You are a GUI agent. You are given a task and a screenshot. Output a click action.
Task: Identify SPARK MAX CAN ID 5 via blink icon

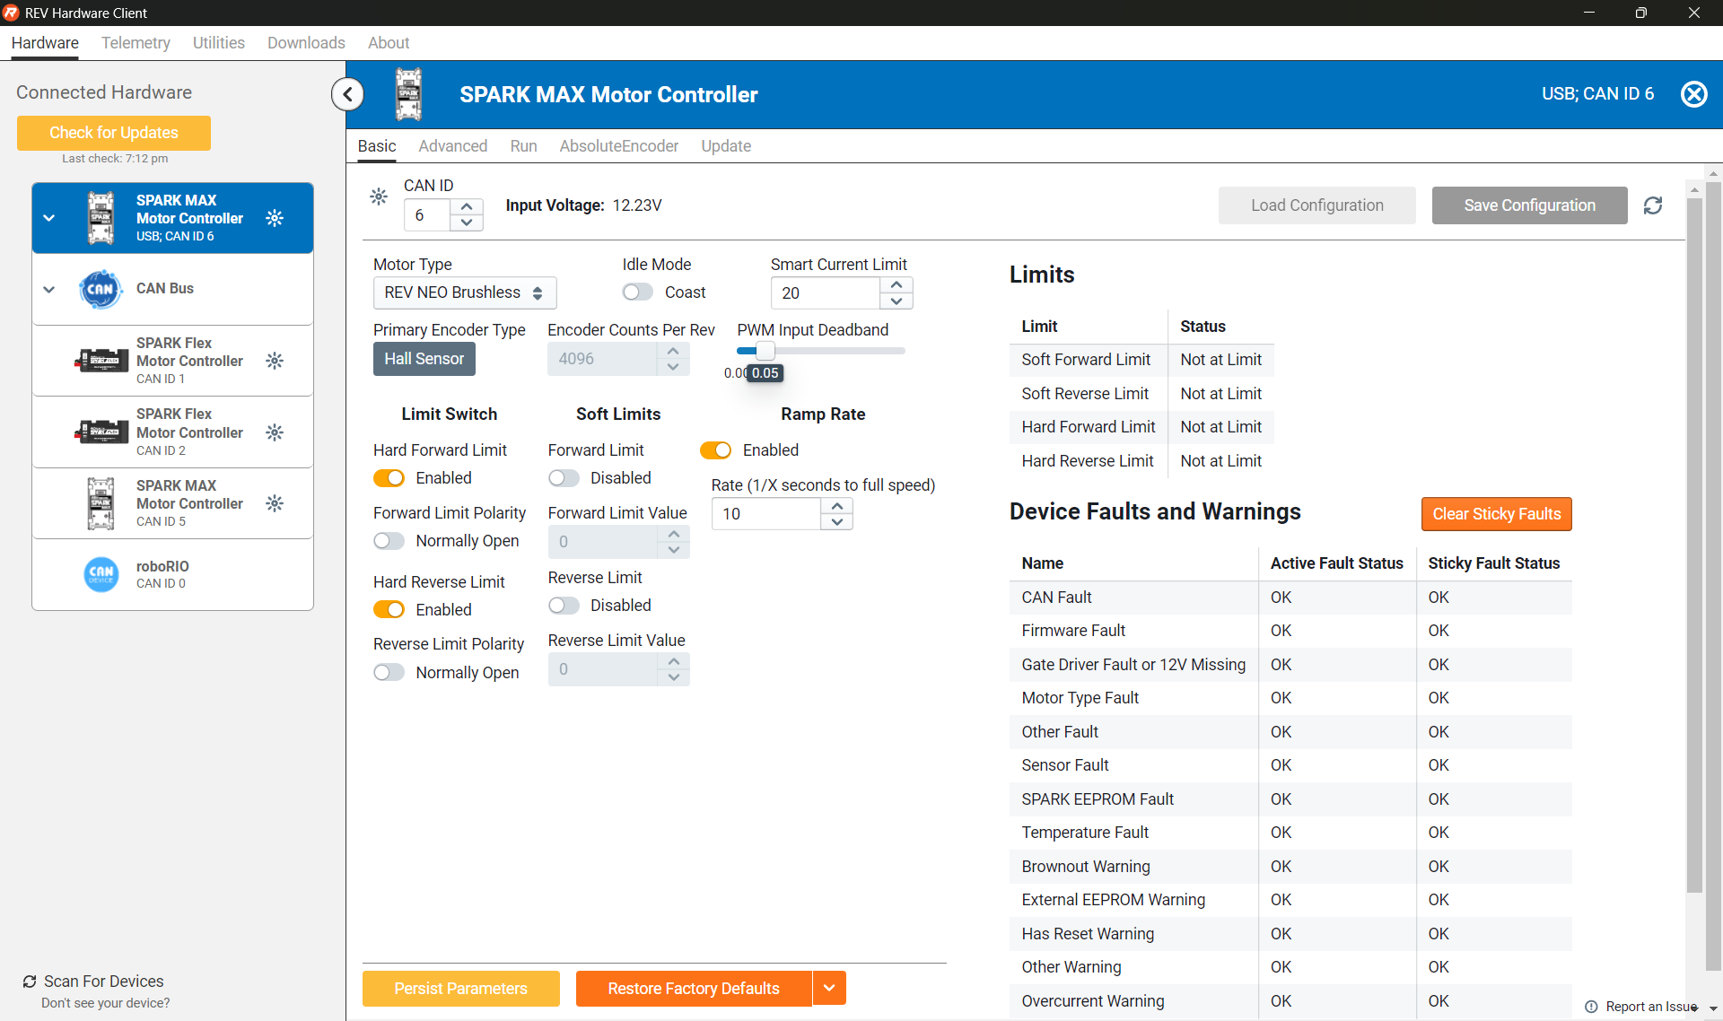click(275, 503)
